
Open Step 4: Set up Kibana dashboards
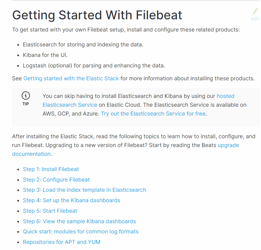click(72, 201)
